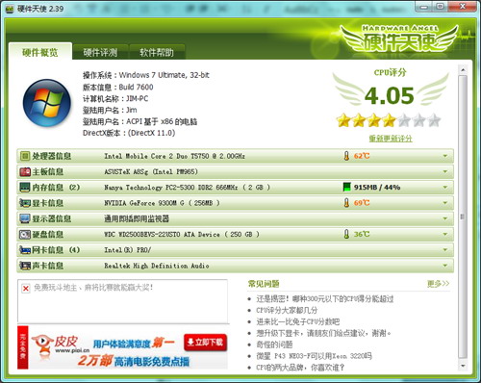
Task: Minimize the Hardware Angel window
Action: click(423, 7)
